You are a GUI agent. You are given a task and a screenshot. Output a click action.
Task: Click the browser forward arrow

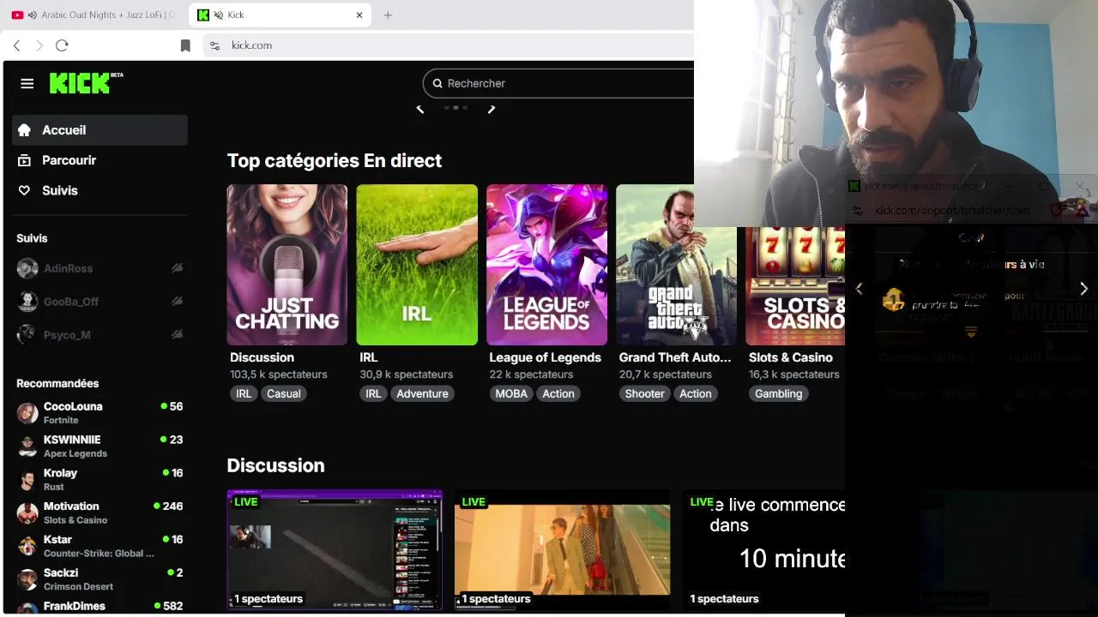[x=39, y=45]
